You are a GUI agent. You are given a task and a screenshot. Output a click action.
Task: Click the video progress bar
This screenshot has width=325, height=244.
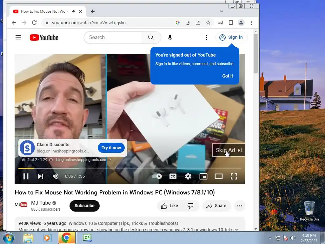tap(130, 168)
